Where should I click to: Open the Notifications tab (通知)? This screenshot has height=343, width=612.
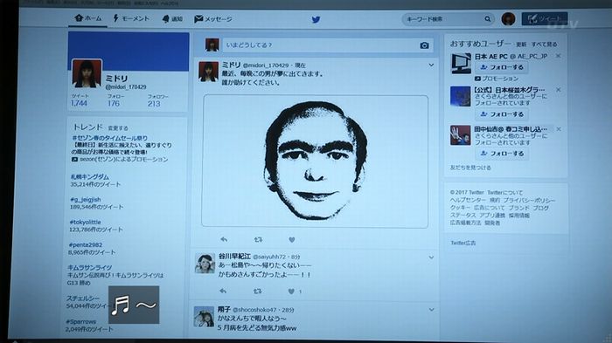[x=172, y=18]
